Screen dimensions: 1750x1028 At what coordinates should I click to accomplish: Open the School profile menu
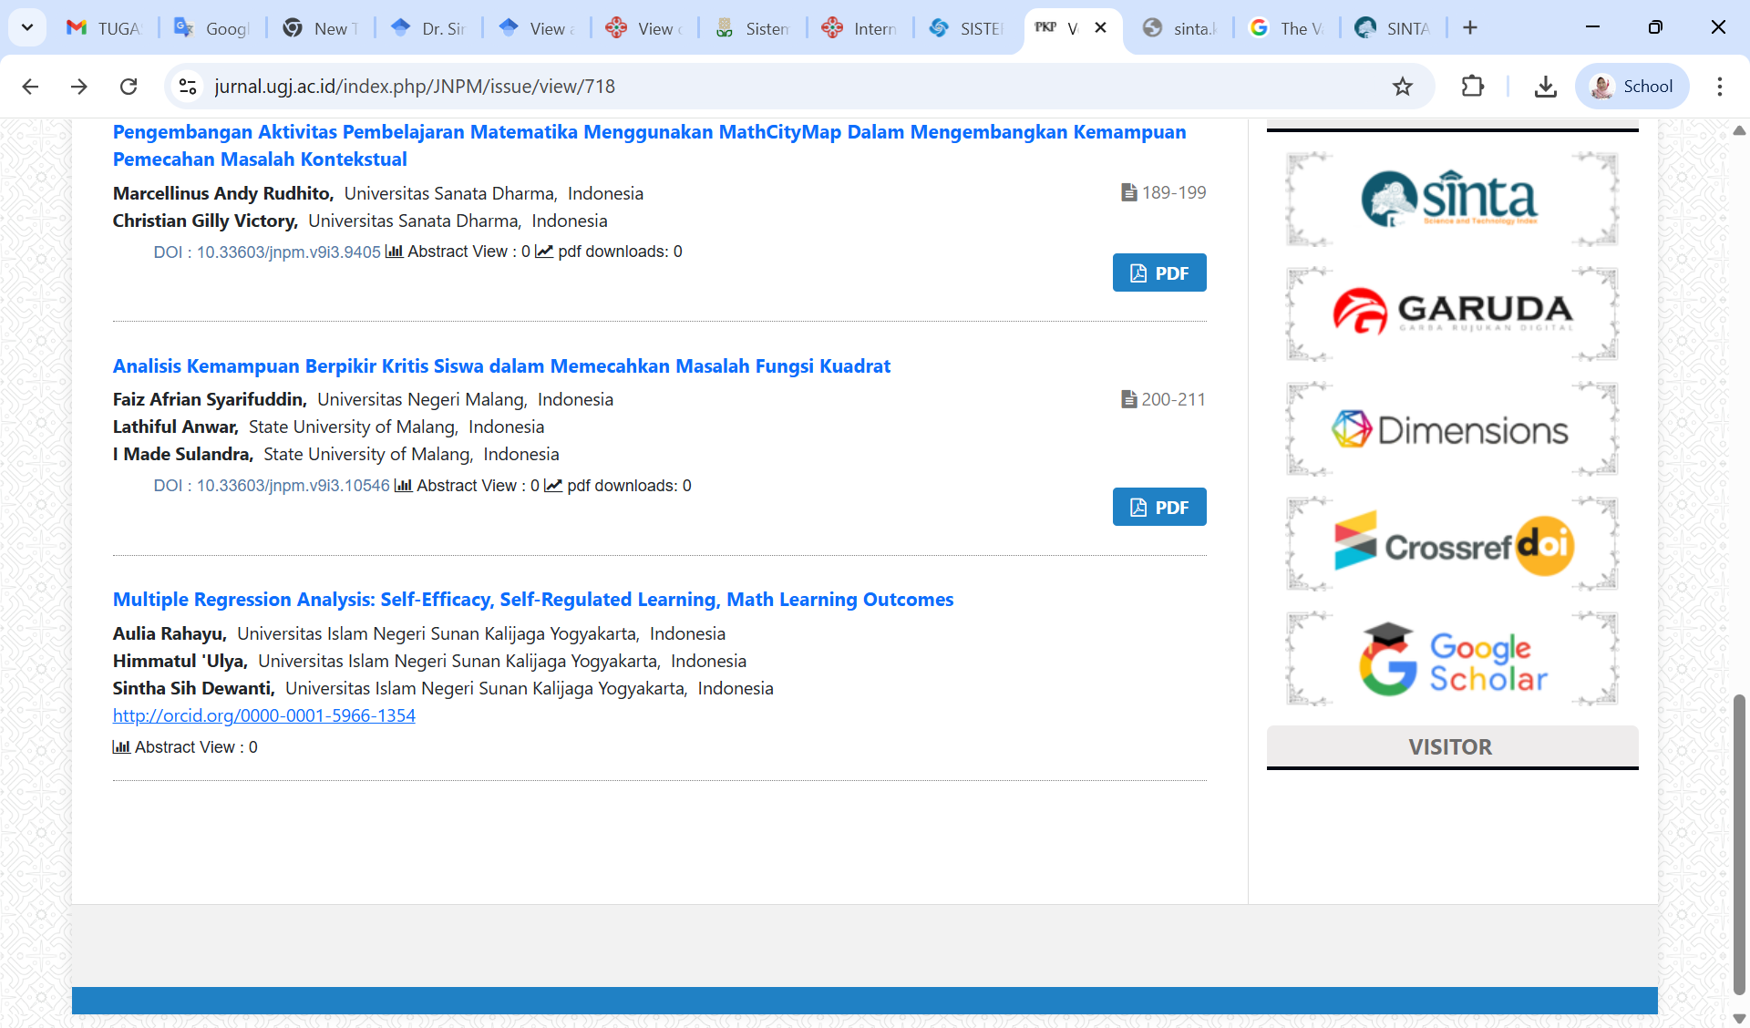pyautogui.click(x=1631, y=87)
